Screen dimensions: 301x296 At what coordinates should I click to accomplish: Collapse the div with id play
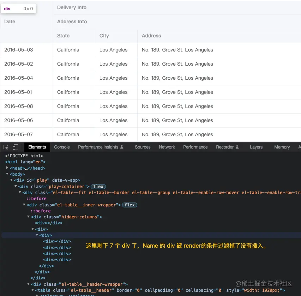tap(12, 180)
